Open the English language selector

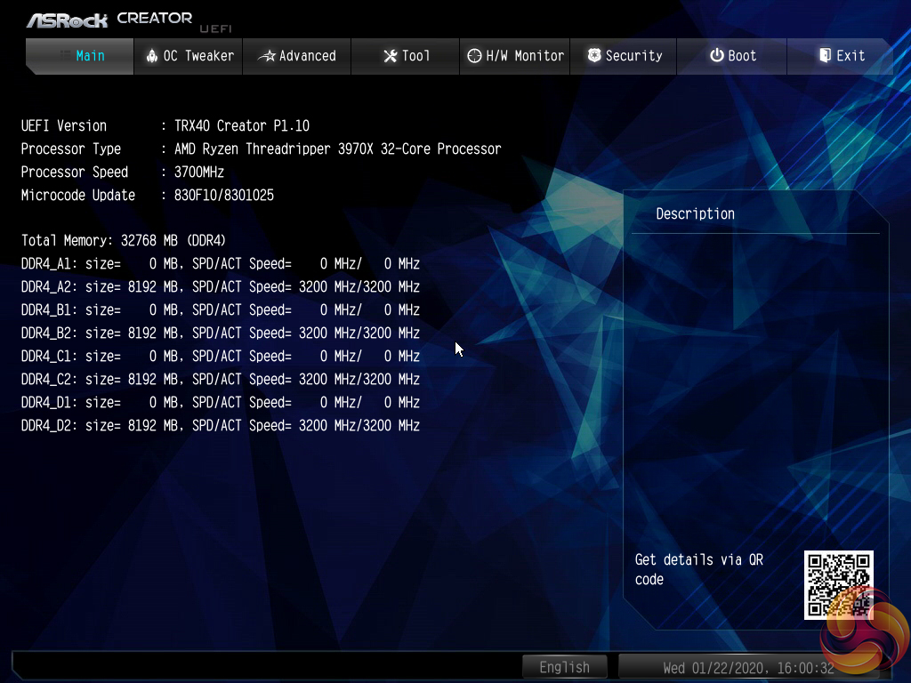point(564,667)
